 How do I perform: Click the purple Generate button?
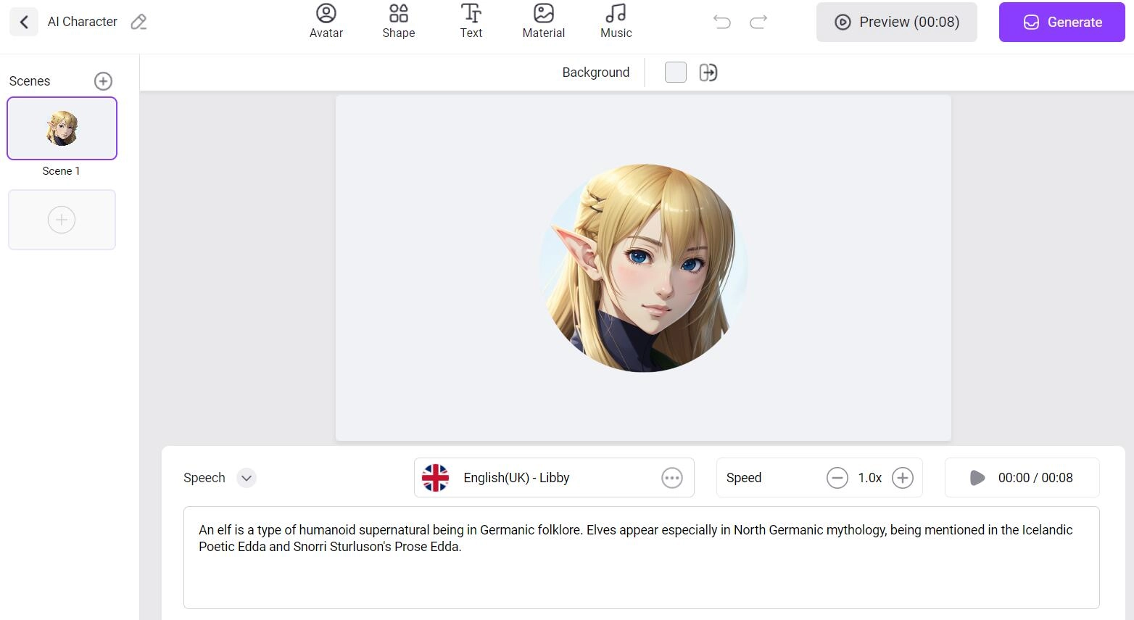coord(1061,22)
